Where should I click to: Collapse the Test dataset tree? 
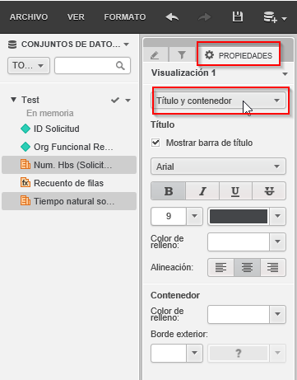(x=13, y=100)
